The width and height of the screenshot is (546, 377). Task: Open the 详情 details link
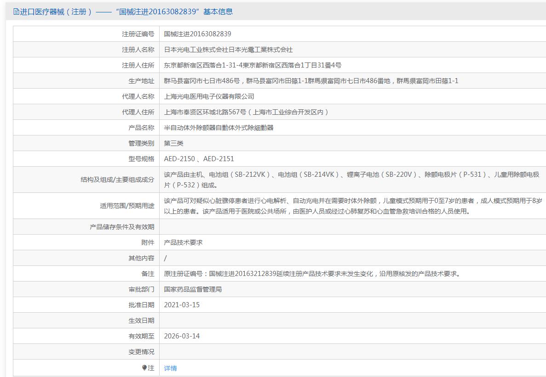click(170, 368)
